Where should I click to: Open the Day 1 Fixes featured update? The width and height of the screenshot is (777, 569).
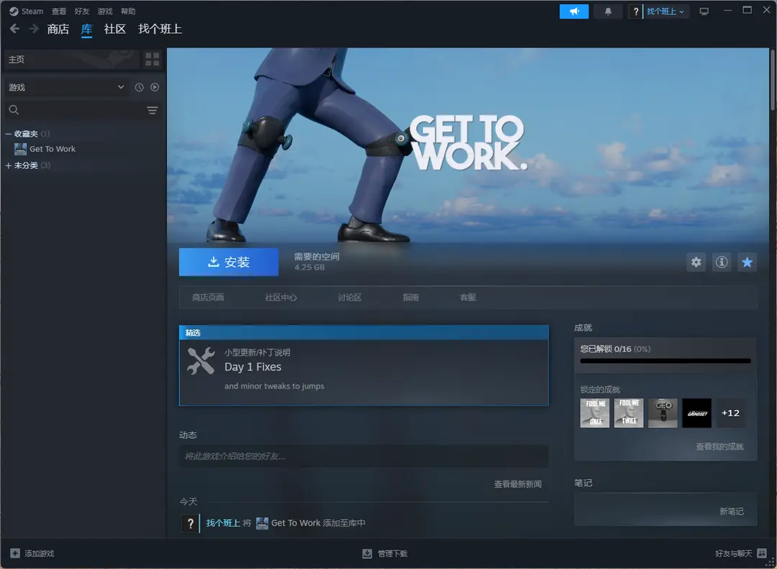click(364, 365)
